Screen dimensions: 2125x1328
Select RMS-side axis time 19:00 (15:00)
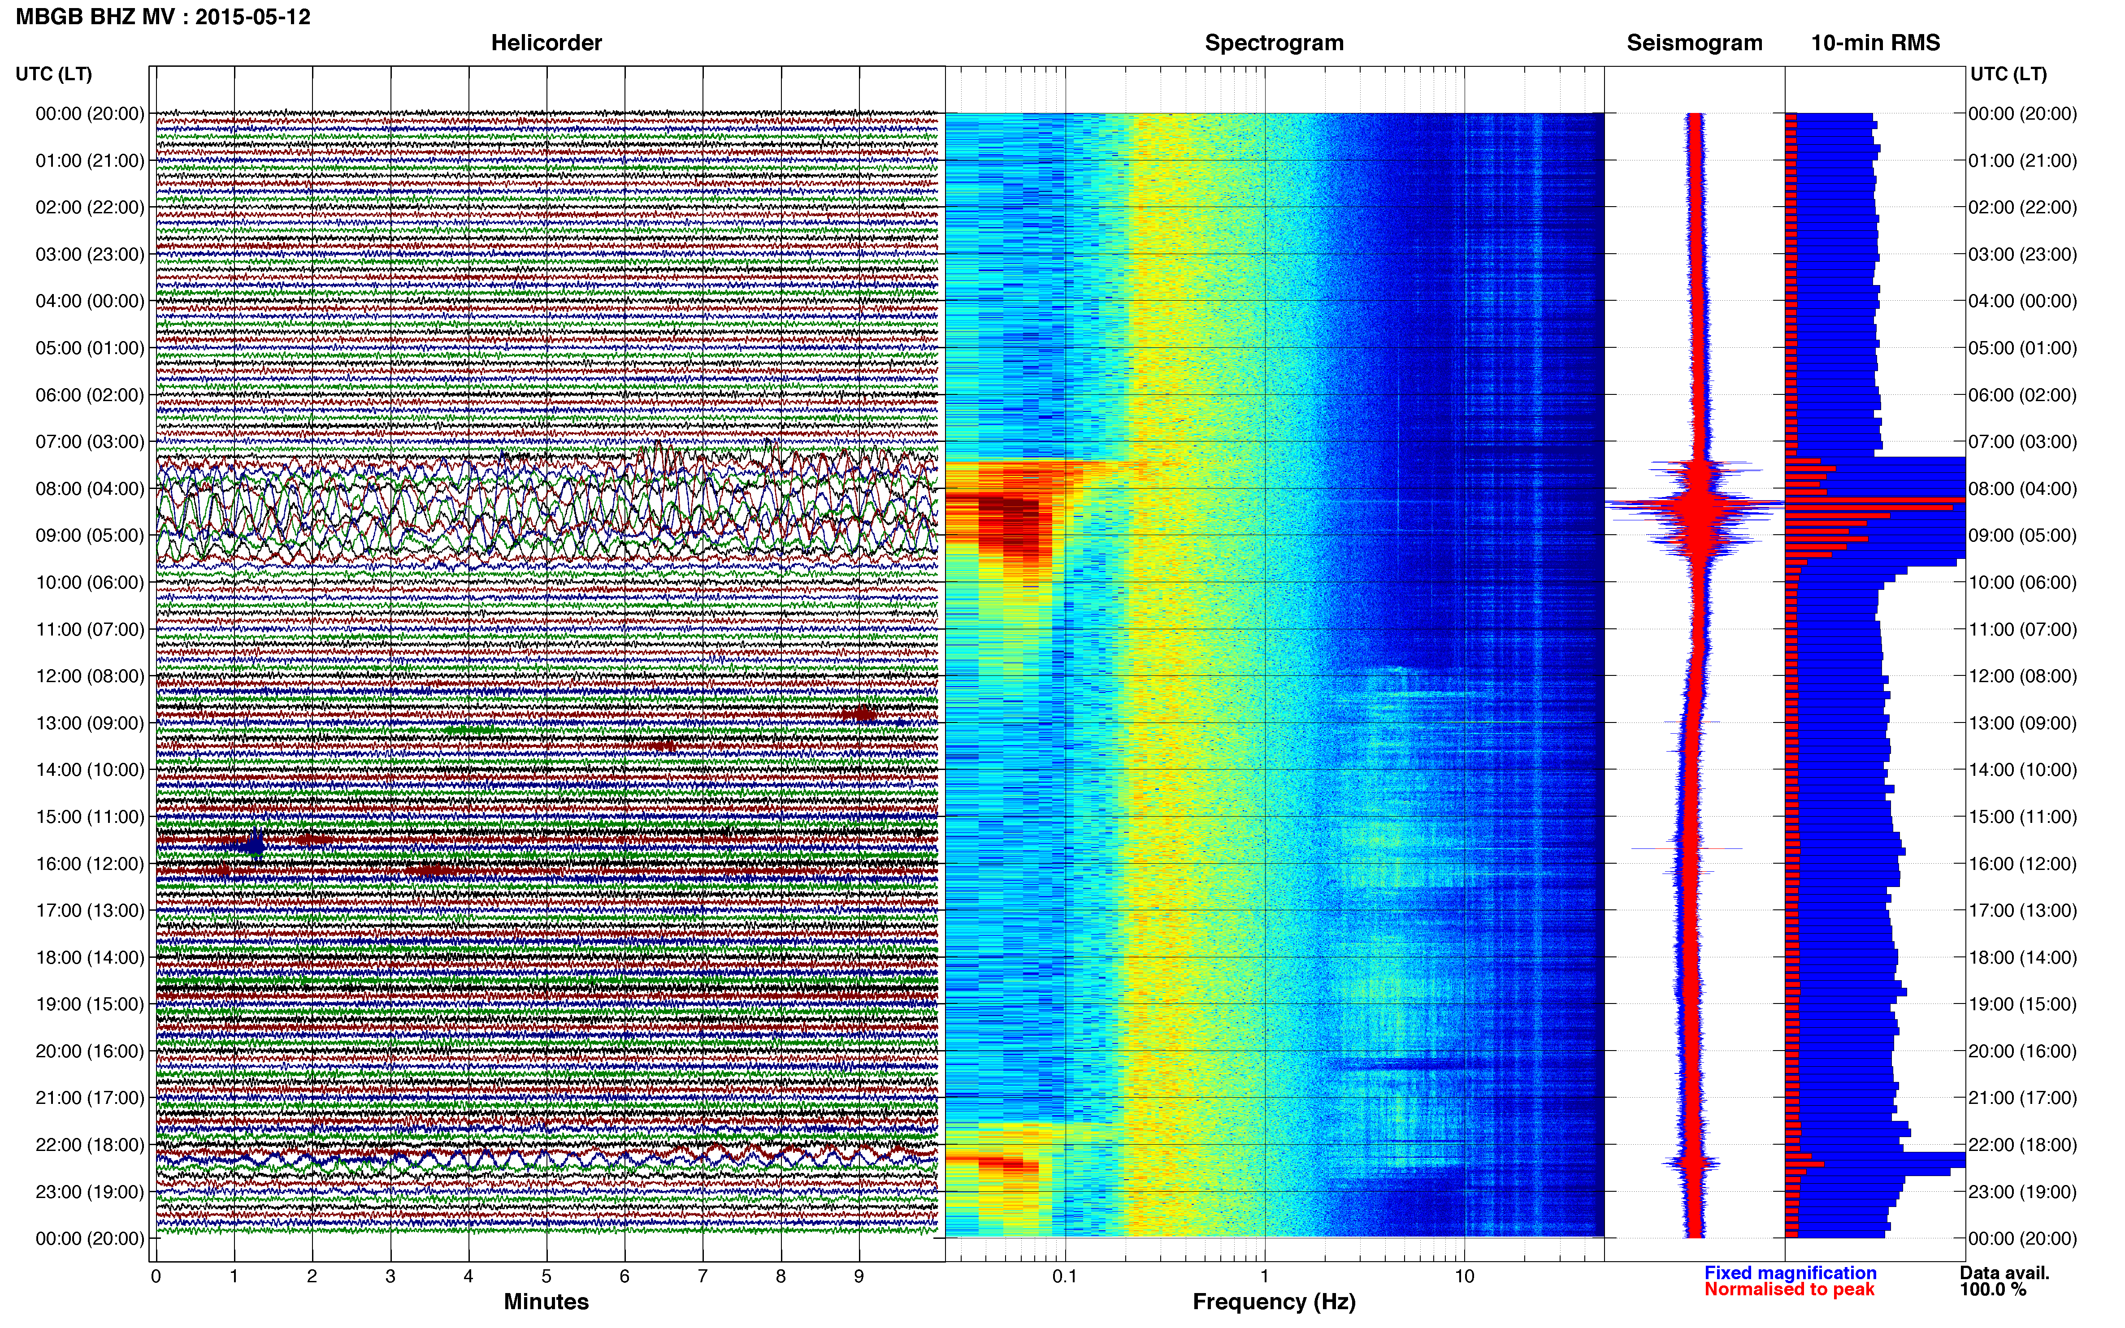(x=2023, y=1004)
